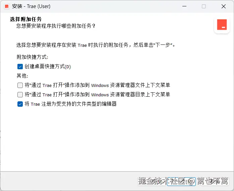Click the instruction line starting 选择您想要安装程序
Viewport: 234px width, 191px height.
coord(96,45)
